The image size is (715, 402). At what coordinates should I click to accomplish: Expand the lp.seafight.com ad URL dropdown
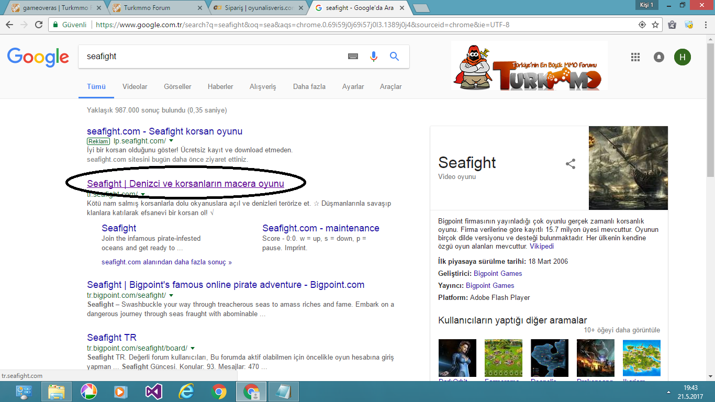[x=171, y=141]
